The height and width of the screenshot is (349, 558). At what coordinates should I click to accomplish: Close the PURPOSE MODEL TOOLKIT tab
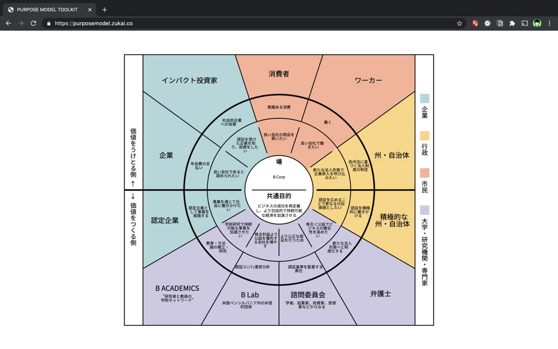tap(90, 9)
